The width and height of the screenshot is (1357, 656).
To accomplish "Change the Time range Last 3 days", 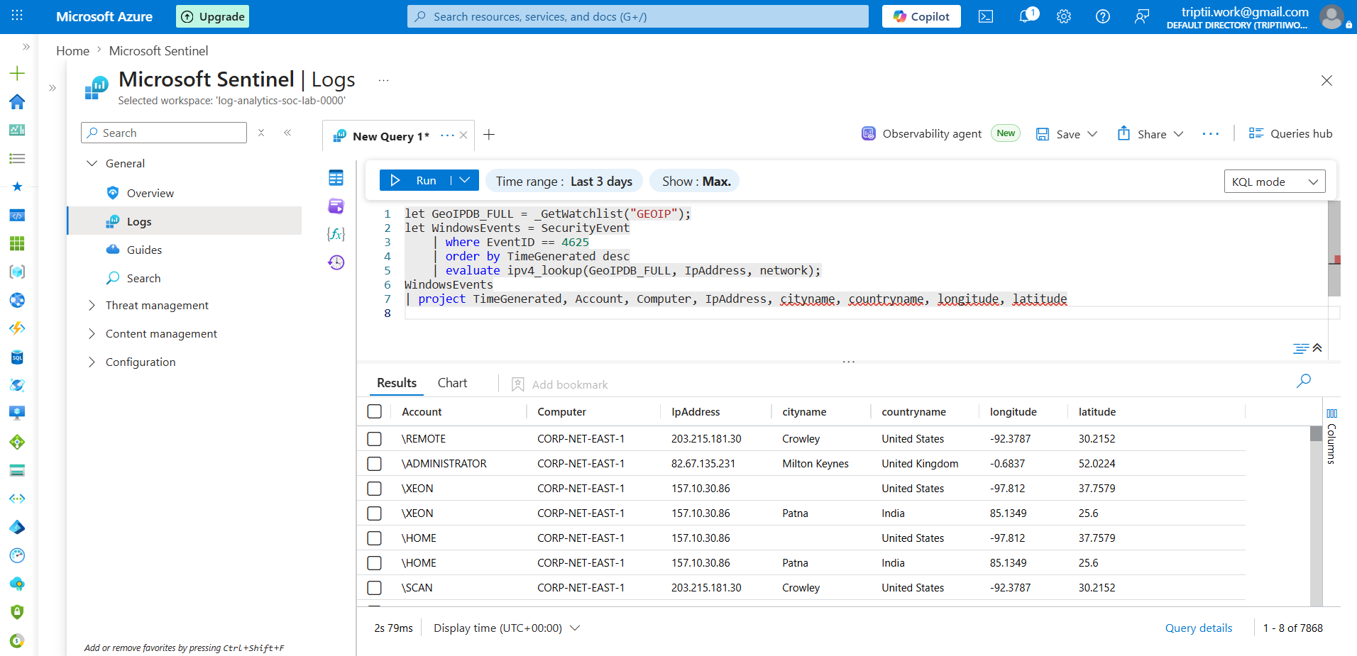I will 564,182.
